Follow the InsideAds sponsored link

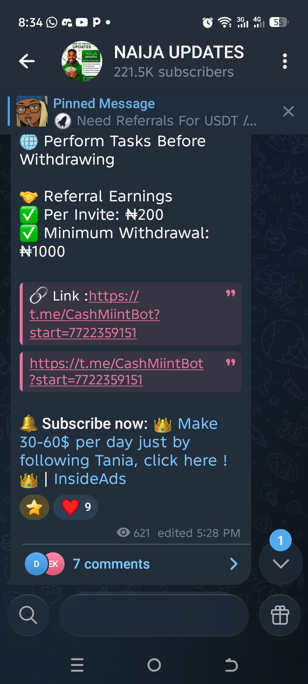point(90,479)
